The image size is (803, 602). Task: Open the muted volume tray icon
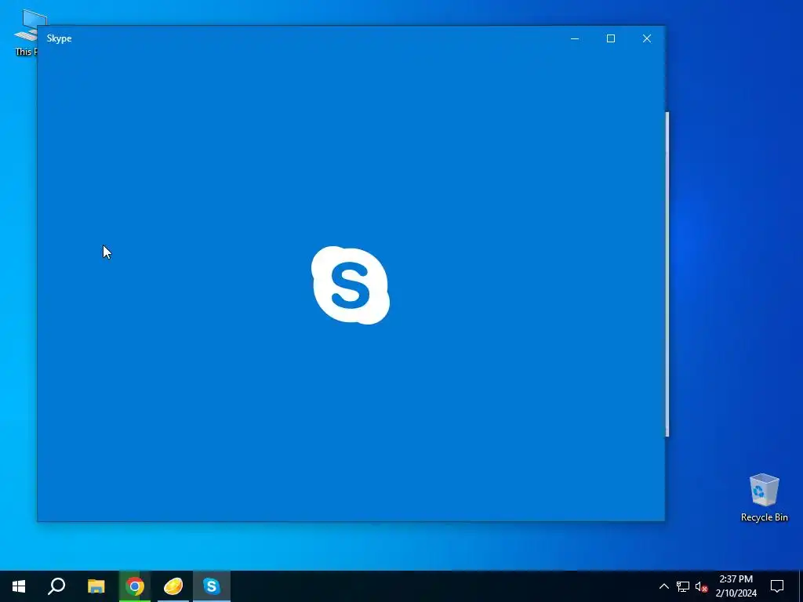click(x=701, y=586)
